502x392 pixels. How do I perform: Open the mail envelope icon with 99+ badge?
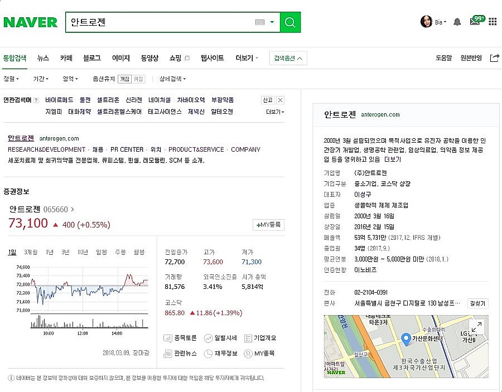point(477,21)
